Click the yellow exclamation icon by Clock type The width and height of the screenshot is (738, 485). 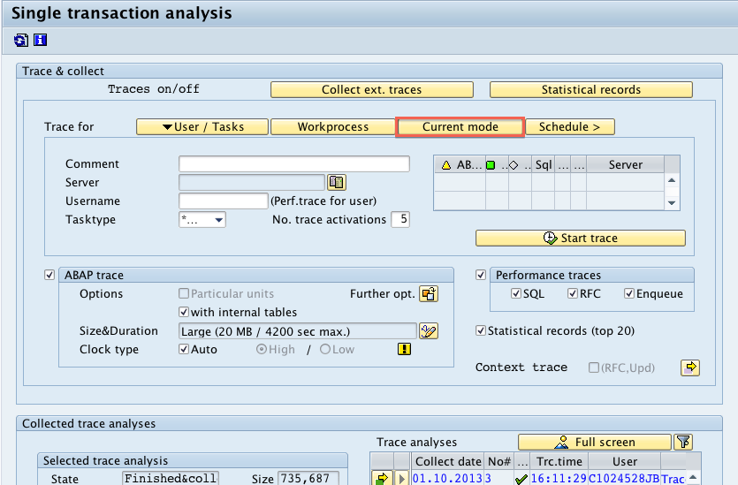(x=404, y=349)
